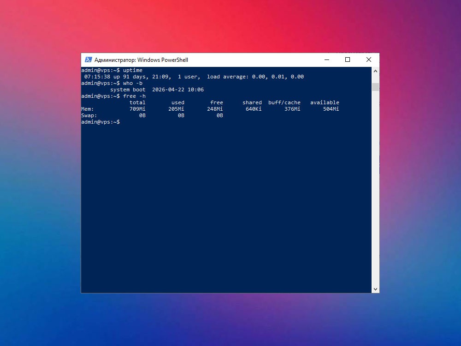Maximize the PowerShell window
Image resolution: width=461 pixels, height=346 pixels.
pos(348,60)
